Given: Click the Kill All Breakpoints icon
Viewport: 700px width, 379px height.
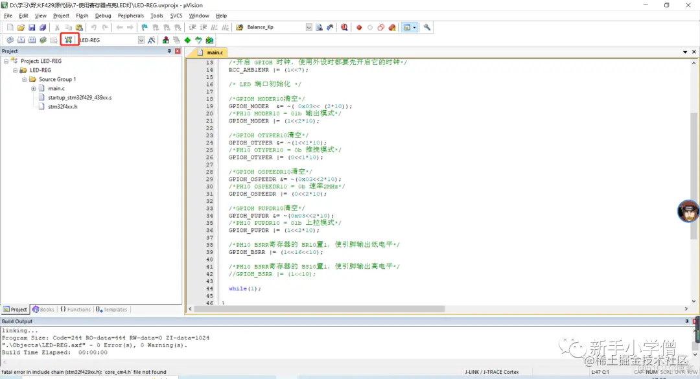Looking at the screenshot, I should tap(392, 27).
